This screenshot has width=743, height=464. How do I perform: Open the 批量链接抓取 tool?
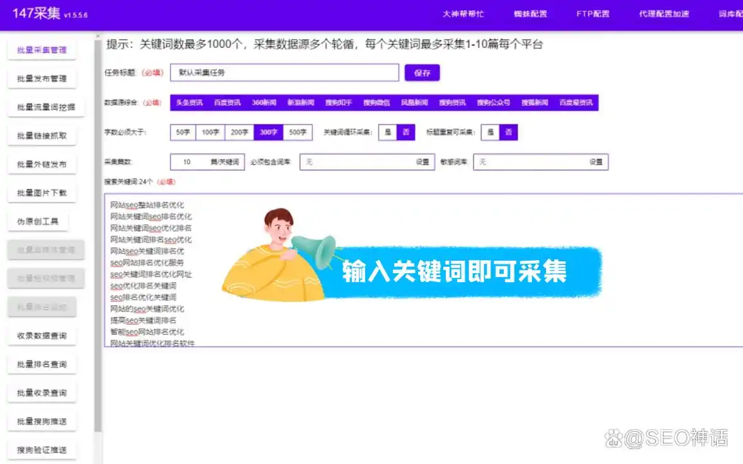[42, 135]
